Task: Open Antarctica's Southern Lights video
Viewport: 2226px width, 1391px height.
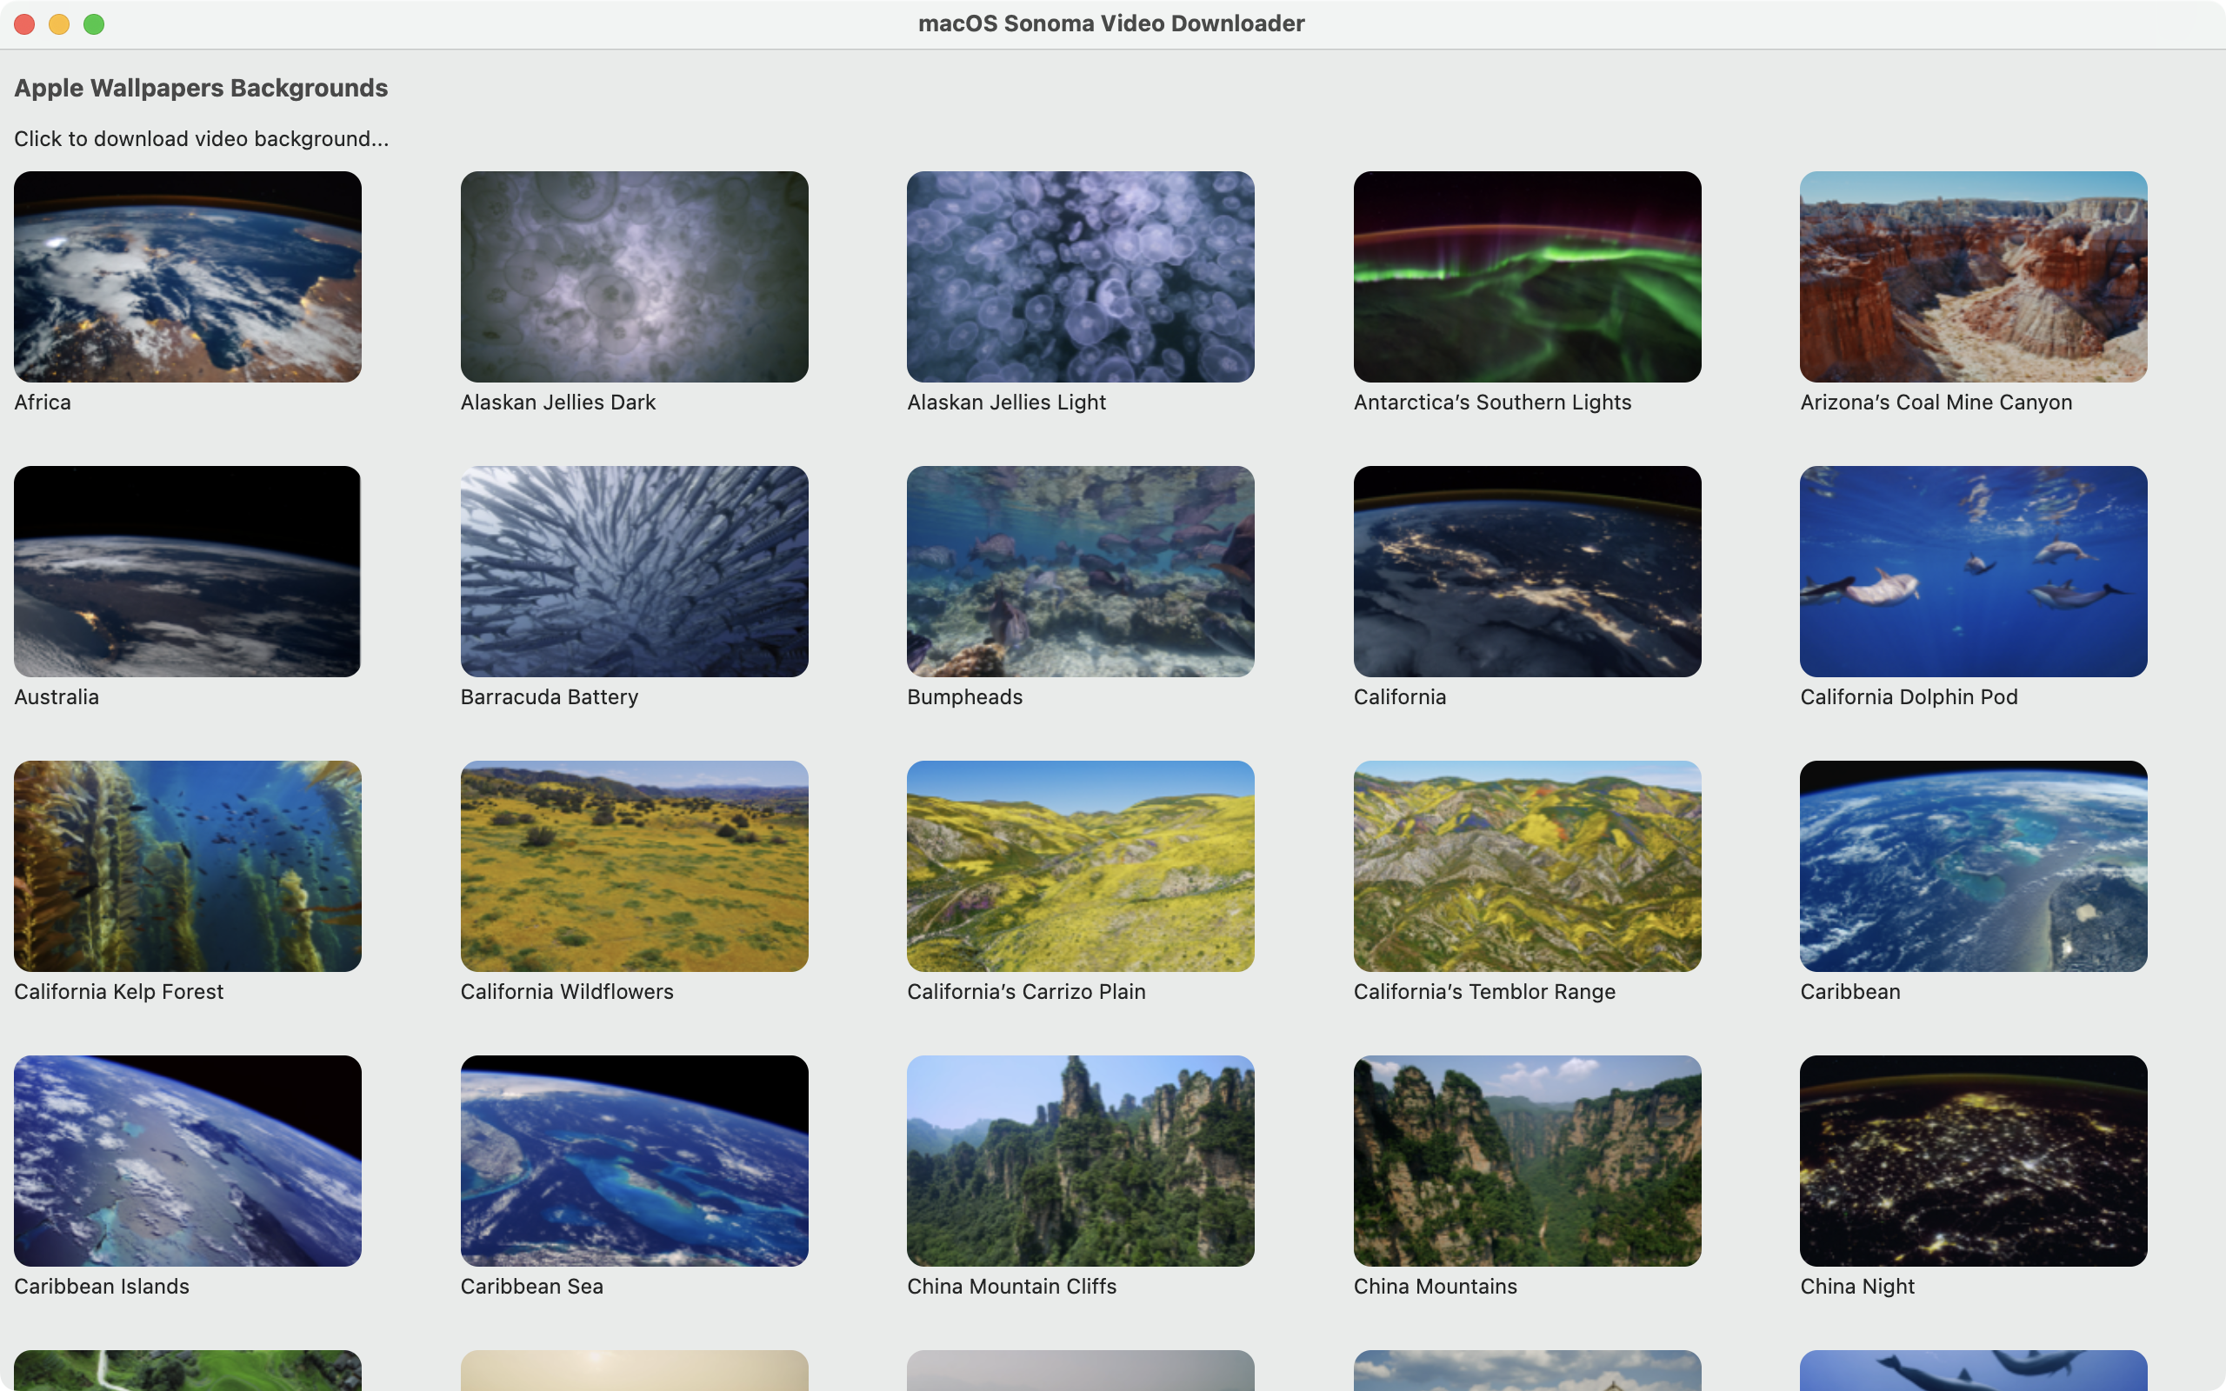Action: coord(1527,277)
